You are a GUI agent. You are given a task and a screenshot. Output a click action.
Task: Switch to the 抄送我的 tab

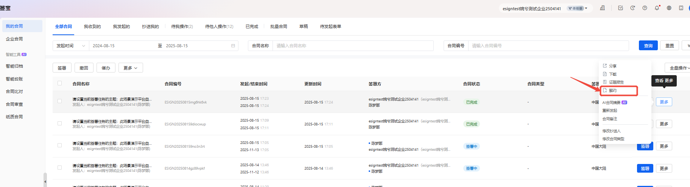150,26
